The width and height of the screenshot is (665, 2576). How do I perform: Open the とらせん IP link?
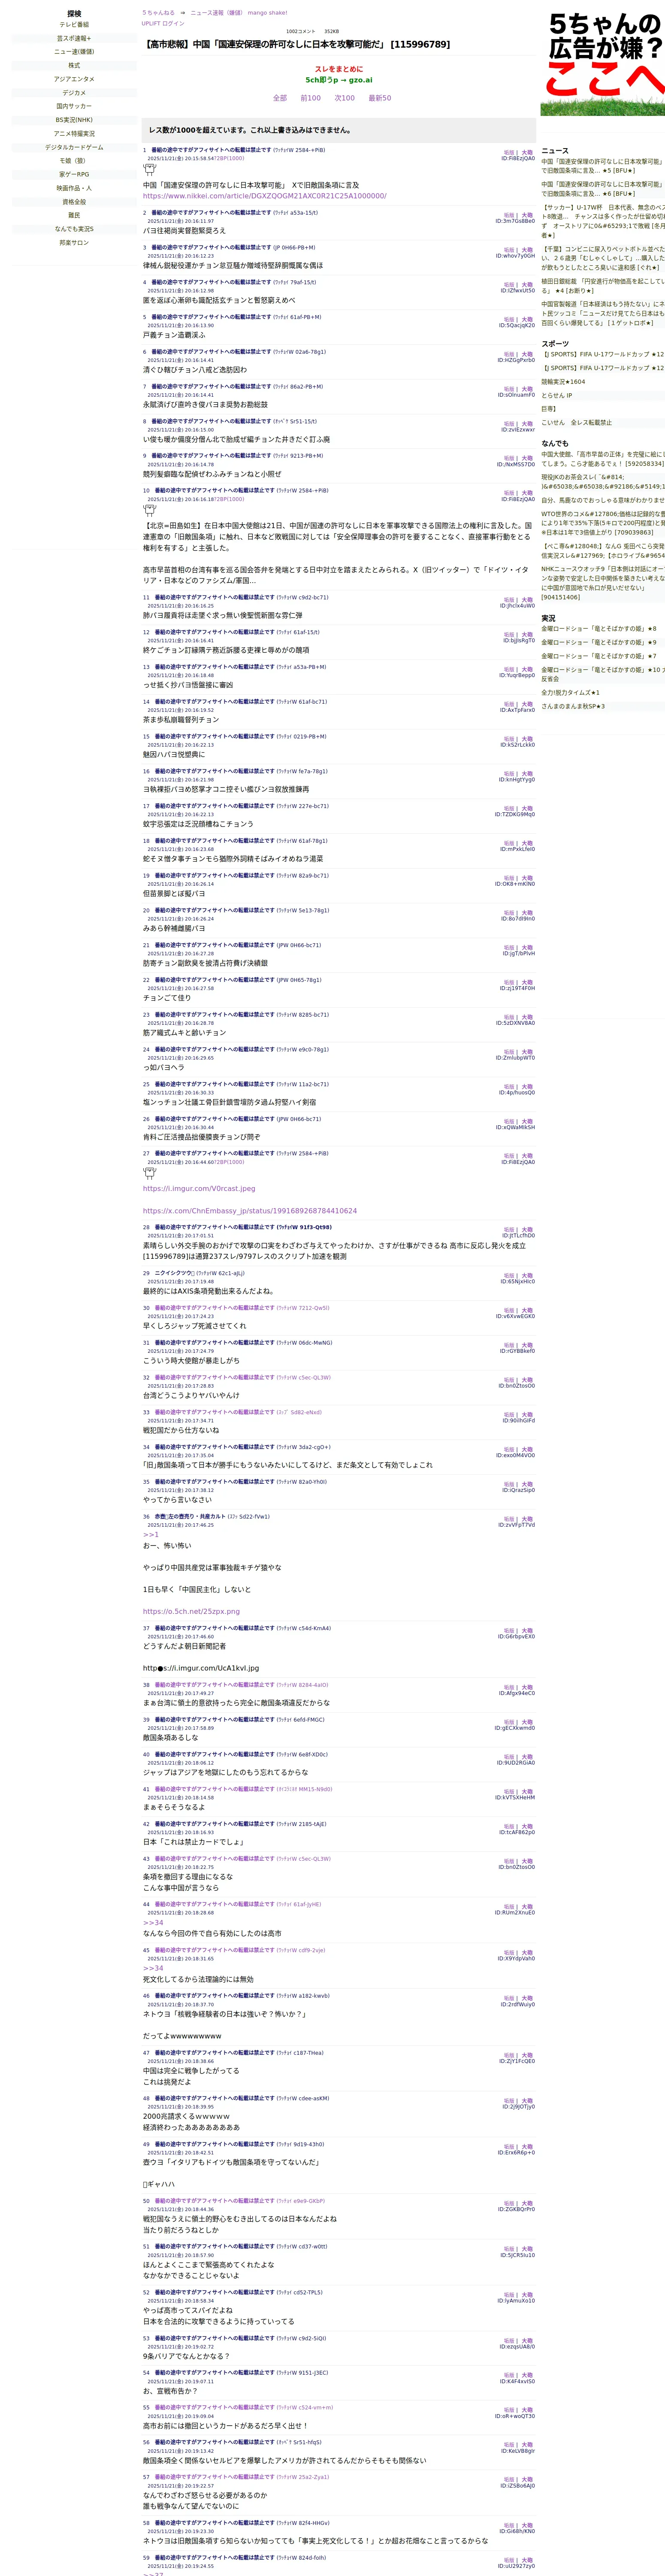coord(557,395)
